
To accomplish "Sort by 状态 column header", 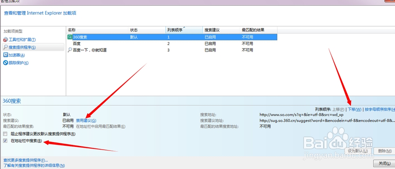I will tap(147, 30).
